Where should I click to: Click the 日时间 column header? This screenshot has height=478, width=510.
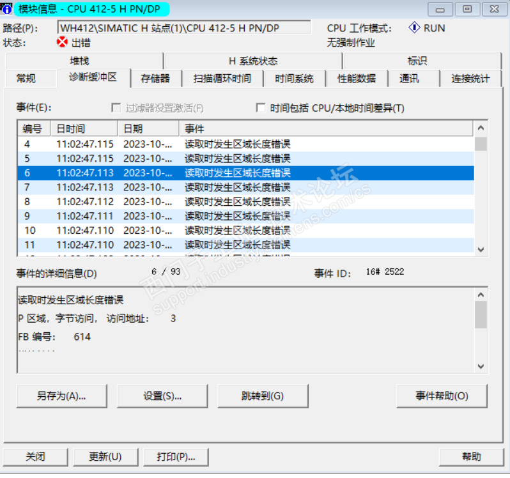pos(84,129)
